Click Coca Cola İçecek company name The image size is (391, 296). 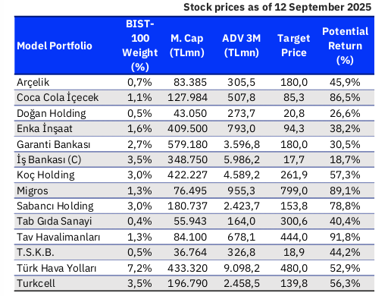58,98
